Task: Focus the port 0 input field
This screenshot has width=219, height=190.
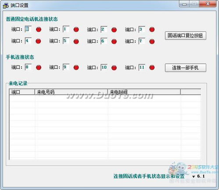Action: point(28,29)
